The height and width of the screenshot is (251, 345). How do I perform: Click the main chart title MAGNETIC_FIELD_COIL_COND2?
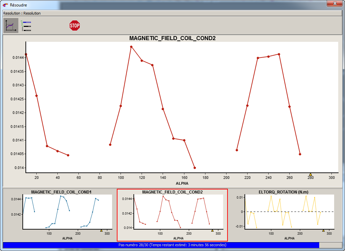tap(172, 38)
